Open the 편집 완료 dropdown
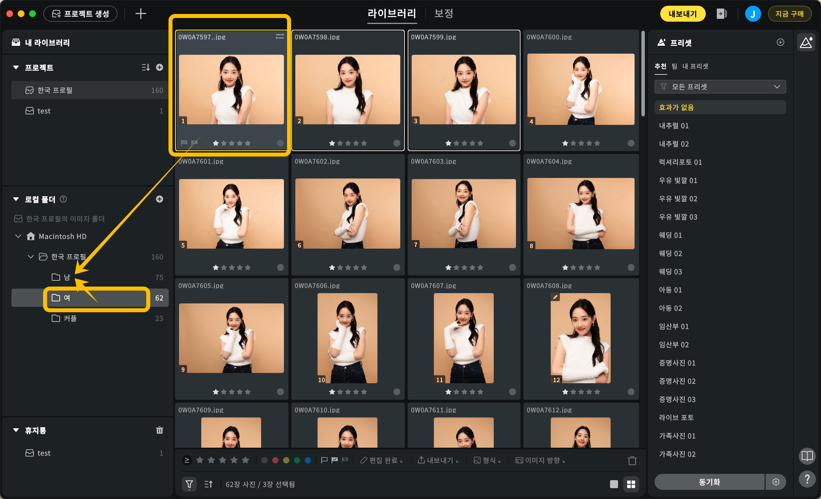Screen dimensions: 821x499 [381, 460]
